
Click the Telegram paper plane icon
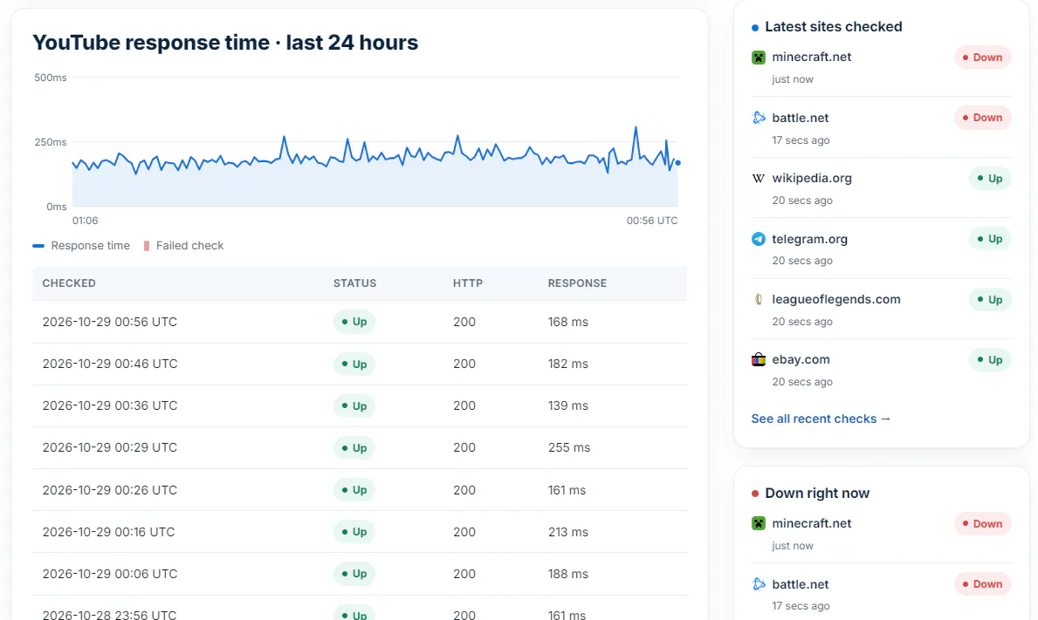pyautogui.click(x=759, y=239)
